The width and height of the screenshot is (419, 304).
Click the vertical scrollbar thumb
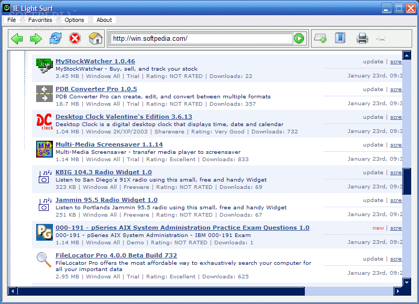(406, 181)
